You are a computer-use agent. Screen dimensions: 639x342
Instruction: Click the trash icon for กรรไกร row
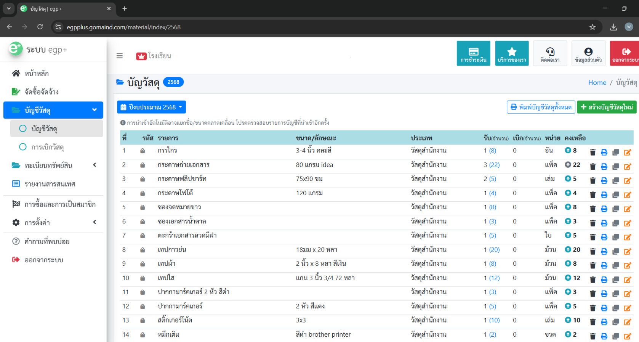593,153
